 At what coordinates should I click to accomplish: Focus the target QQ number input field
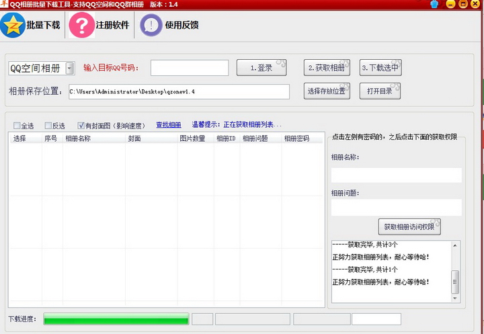tap(190, 68)
